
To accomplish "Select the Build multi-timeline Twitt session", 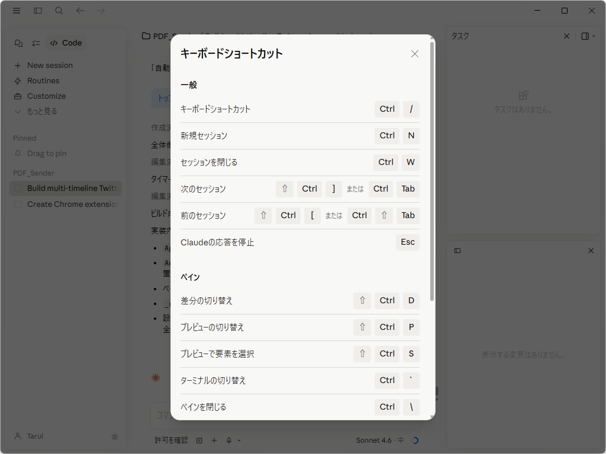I will click(67, 188).
